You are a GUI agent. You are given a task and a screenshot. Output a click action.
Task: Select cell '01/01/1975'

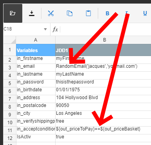point(103,91)
